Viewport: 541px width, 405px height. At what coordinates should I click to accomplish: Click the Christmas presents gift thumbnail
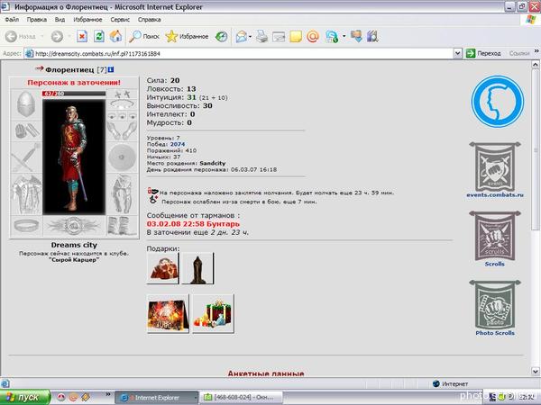click(213, 314)
